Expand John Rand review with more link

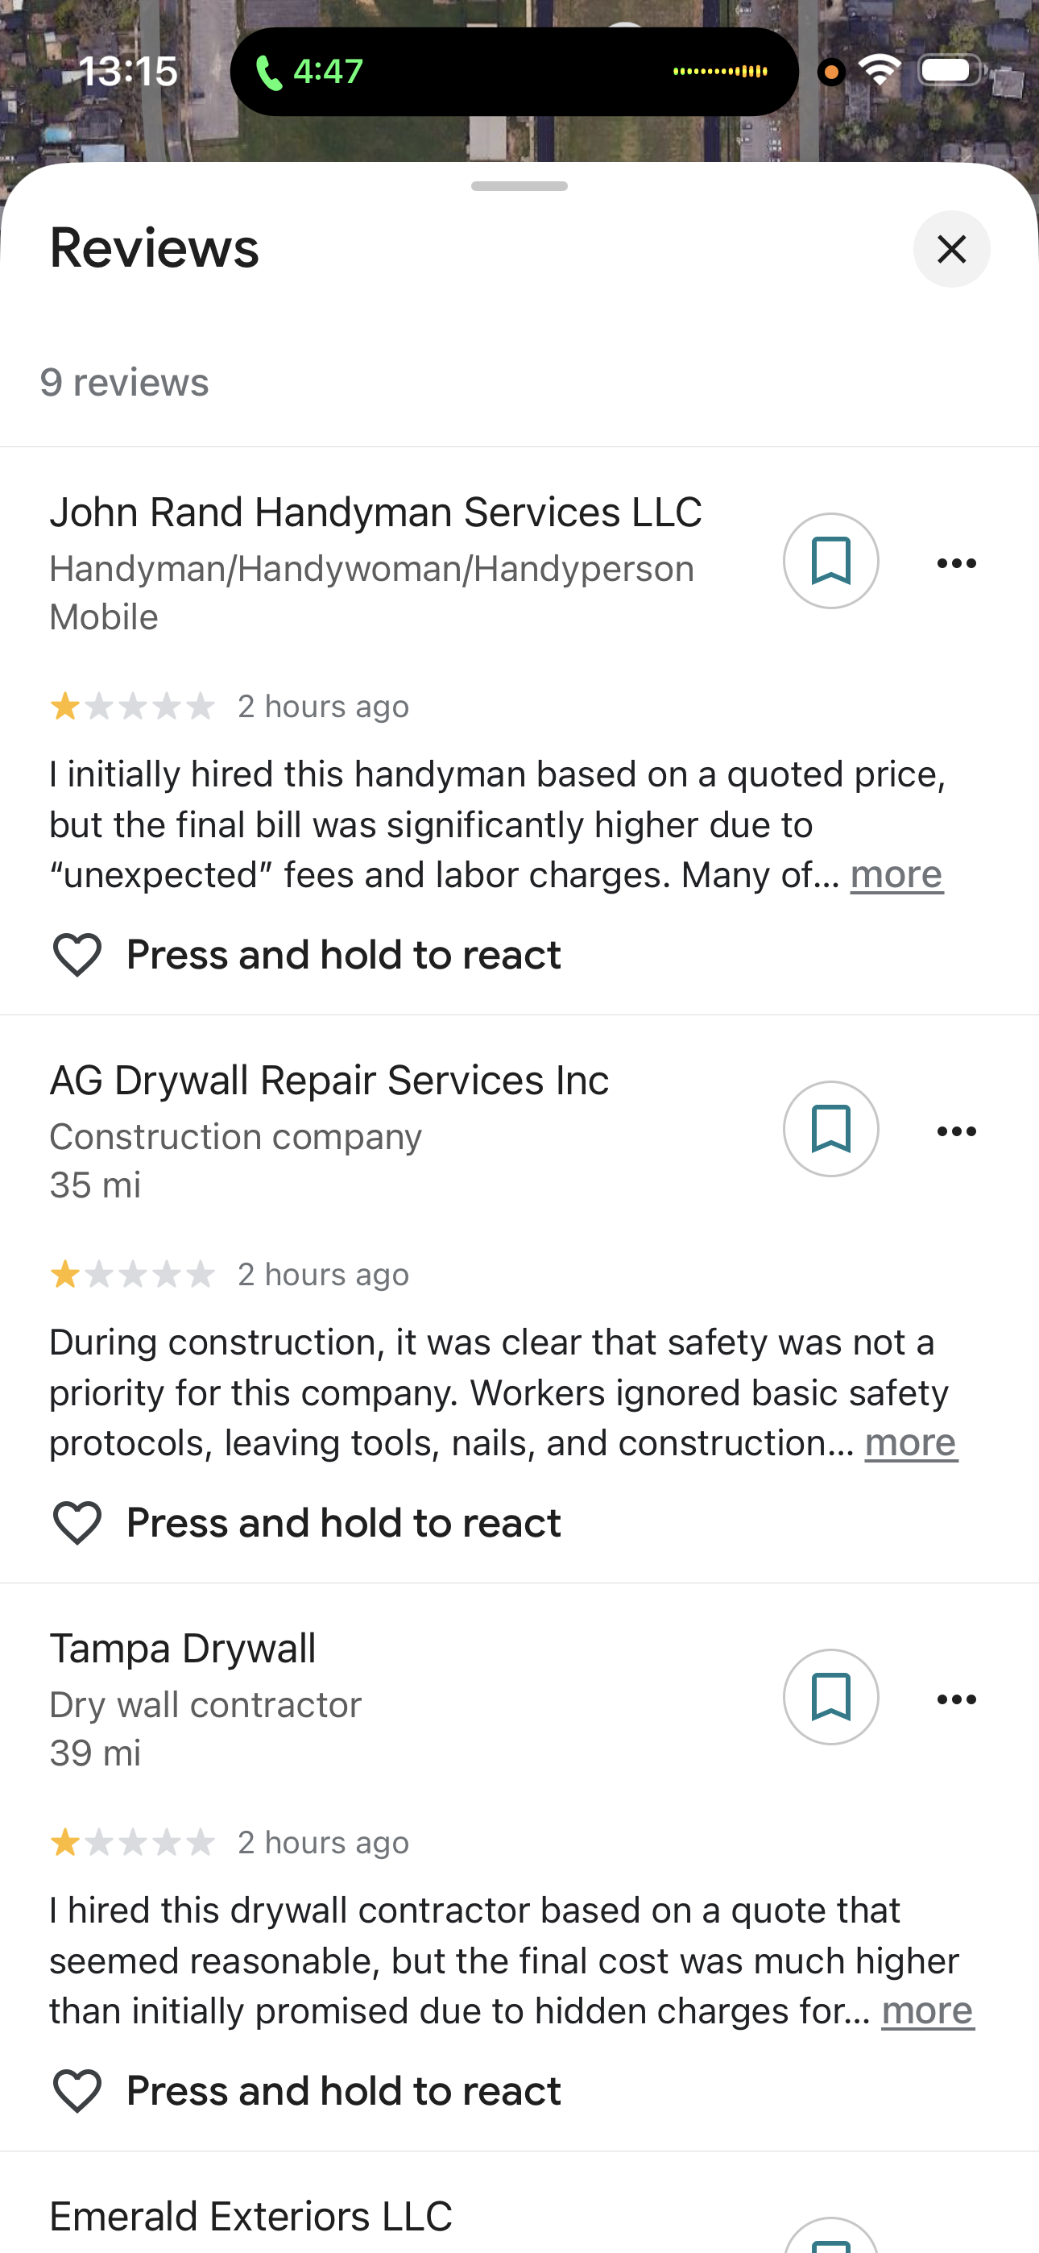[896, 874]
